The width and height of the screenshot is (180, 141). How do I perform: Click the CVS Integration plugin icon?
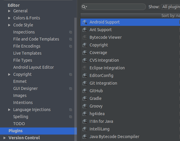point(85,60)
